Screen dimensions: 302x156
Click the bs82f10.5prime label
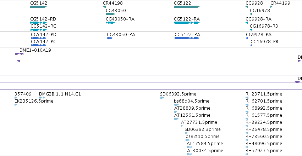(x=203, y=137)
